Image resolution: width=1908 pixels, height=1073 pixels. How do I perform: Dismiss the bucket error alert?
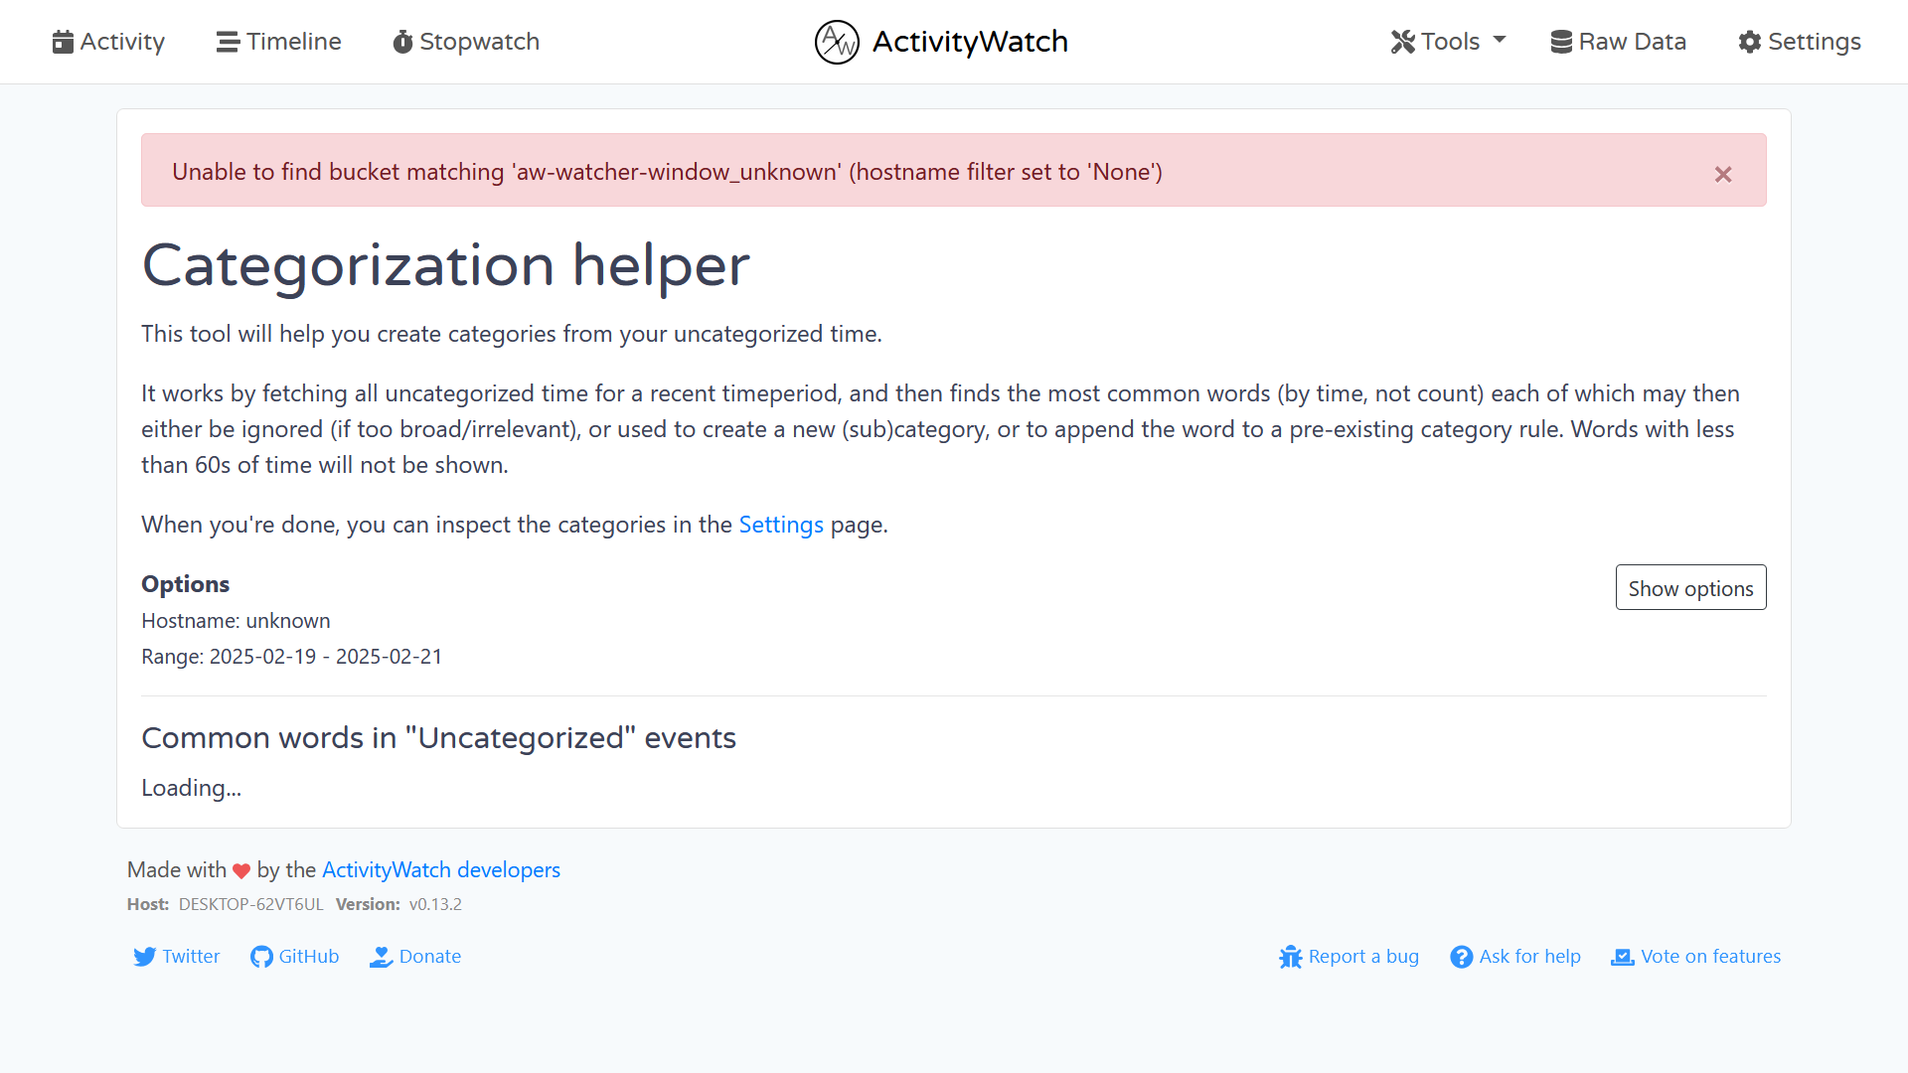point(1723,175)
